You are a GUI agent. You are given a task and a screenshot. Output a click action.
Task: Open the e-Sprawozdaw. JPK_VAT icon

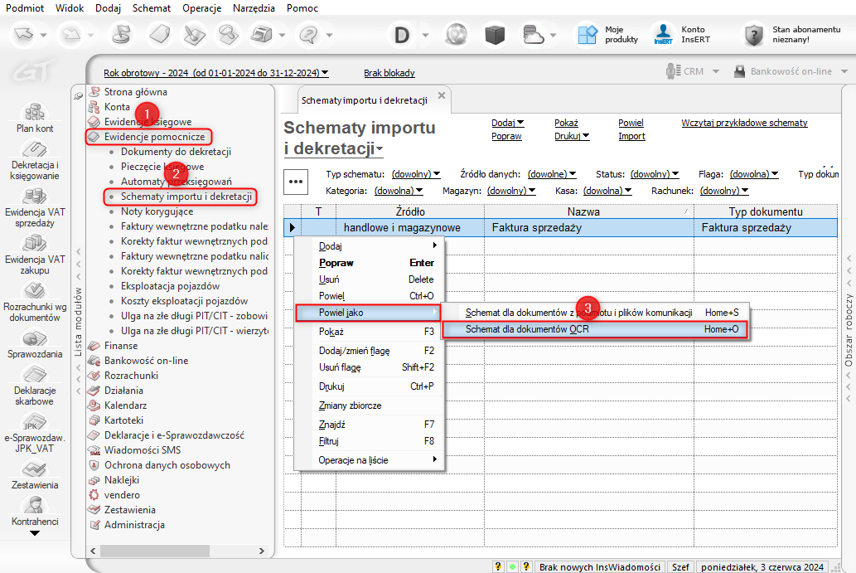pos(34,422)
